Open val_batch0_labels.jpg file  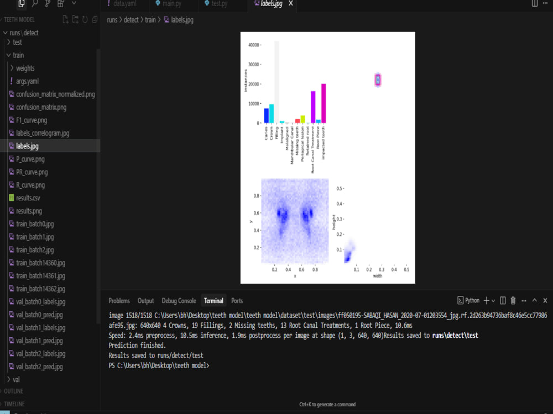pyautogui.click(x=40, y=302)
